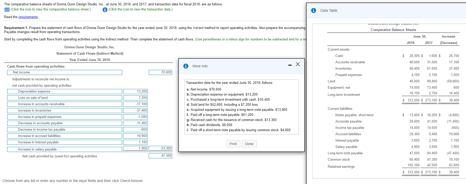Edit the accrued liabilities field 19,900
The width and height of the screenshot is (466, 184).
135,136
